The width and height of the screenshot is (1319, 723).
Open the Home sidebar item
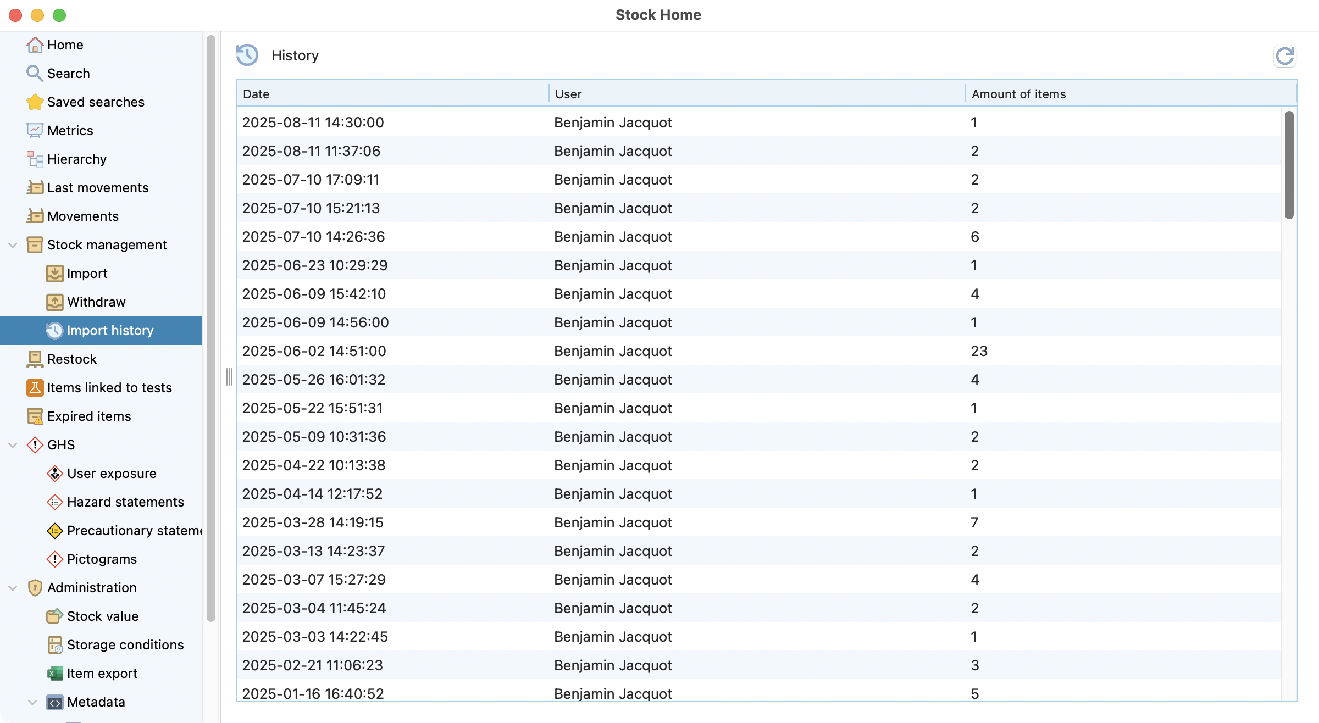point(65,45)
